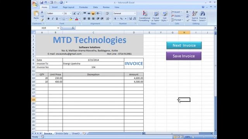248x139 pixels.
Task: Open Cell Styles gallery
Action: [164, 16]
